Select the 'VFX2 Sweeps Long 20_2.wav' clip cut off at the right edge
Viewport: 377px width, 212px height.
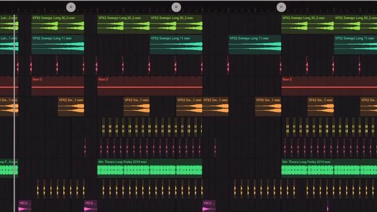click(x=355, y=24)
